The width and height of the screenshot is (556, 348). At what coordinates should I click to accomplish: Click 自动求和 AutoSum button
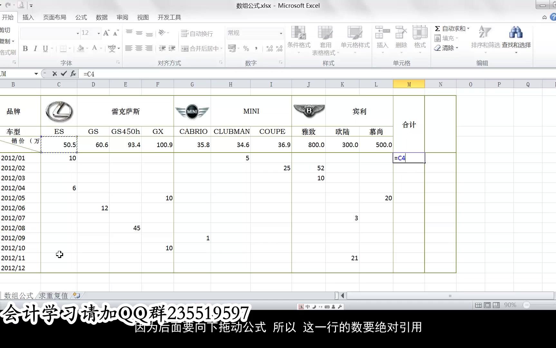(x=450, y=29)
